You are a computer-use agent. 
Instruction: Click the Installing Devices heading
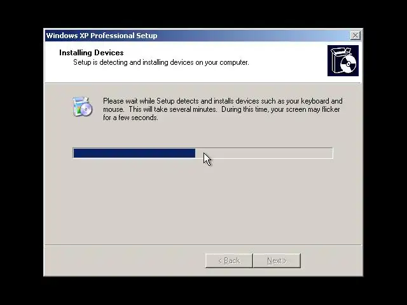(92, 53)
